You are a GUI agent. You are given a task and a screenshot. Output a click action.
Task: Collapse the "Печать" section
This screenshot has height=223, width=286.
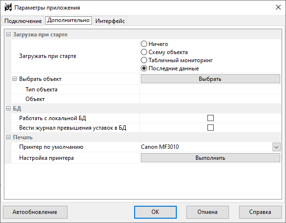tap(9, 137)
